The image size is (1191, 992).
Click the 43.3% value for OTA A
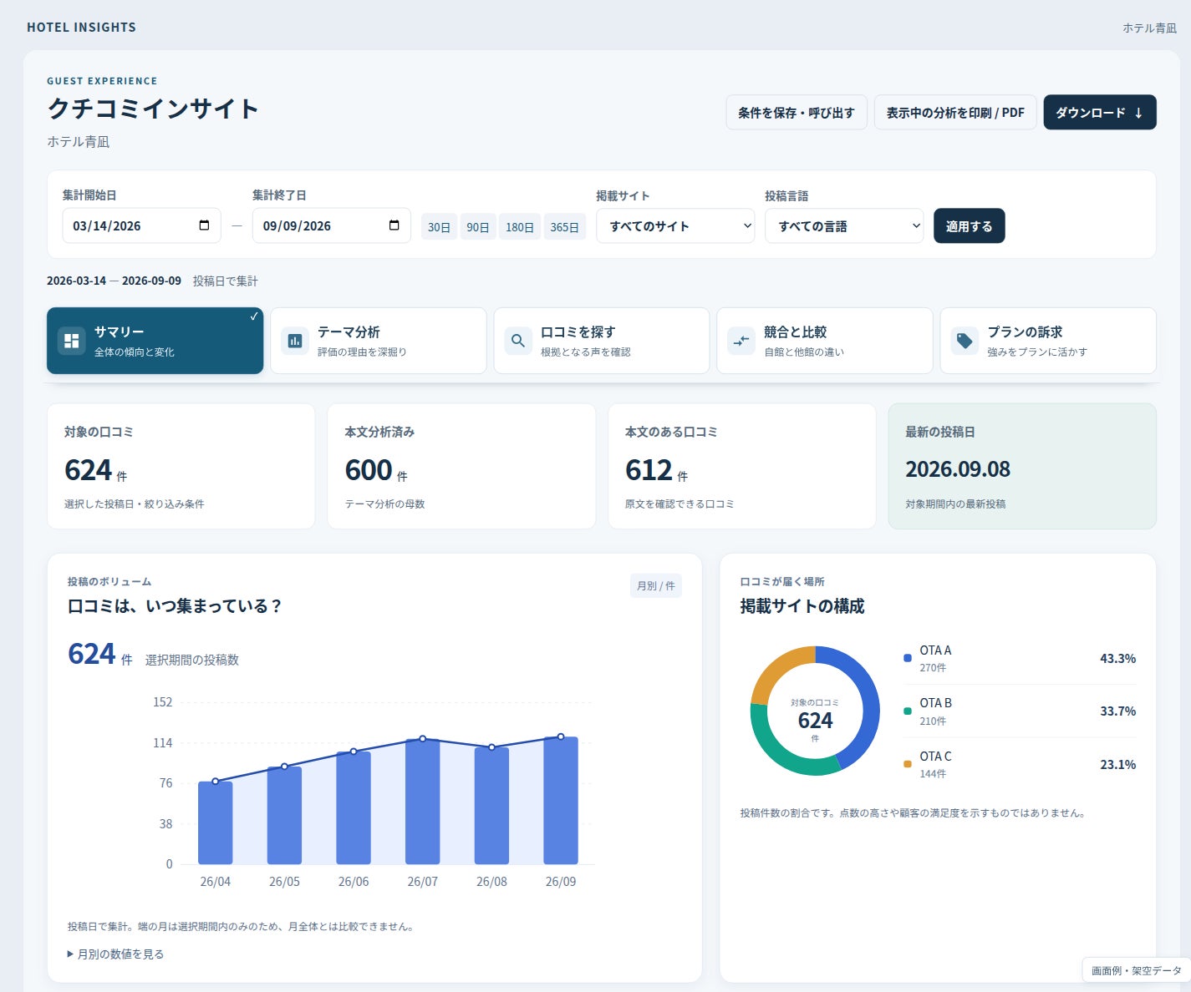click(1117, 658)
